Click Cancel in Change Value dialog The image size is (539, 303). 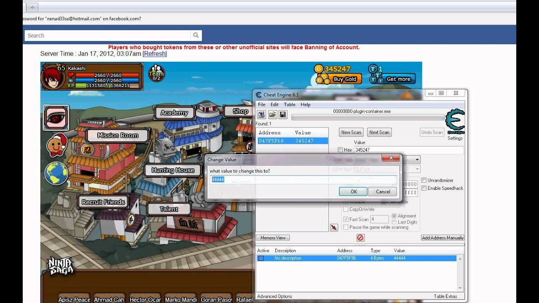(x=383, y=191)
